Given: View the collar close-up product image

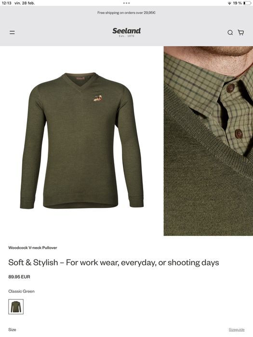Looking at the screenshot, I should point(208,141).
